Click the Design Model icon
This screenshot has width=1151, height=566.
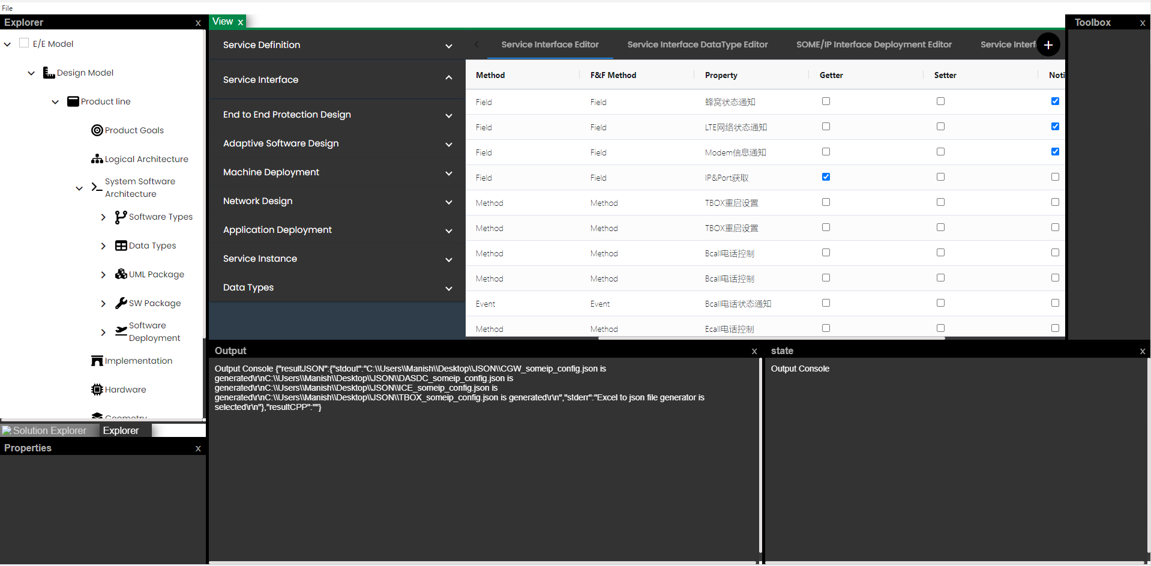(x=49, y=73)
